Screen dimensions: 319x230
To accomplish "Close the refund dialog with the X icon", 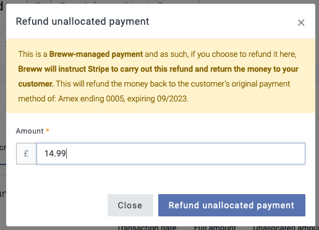I will coord(301,23).
